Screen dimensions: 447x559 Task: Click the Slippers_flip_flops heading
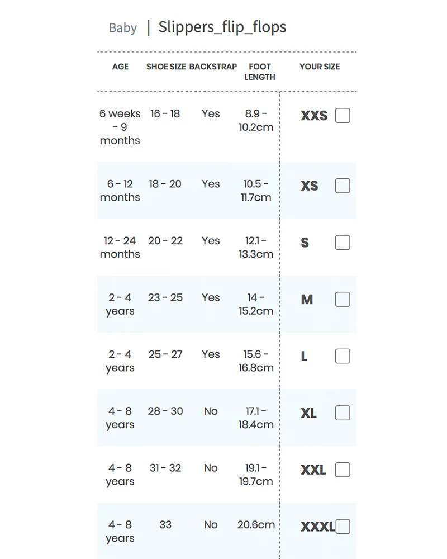(x=222, y=27)
